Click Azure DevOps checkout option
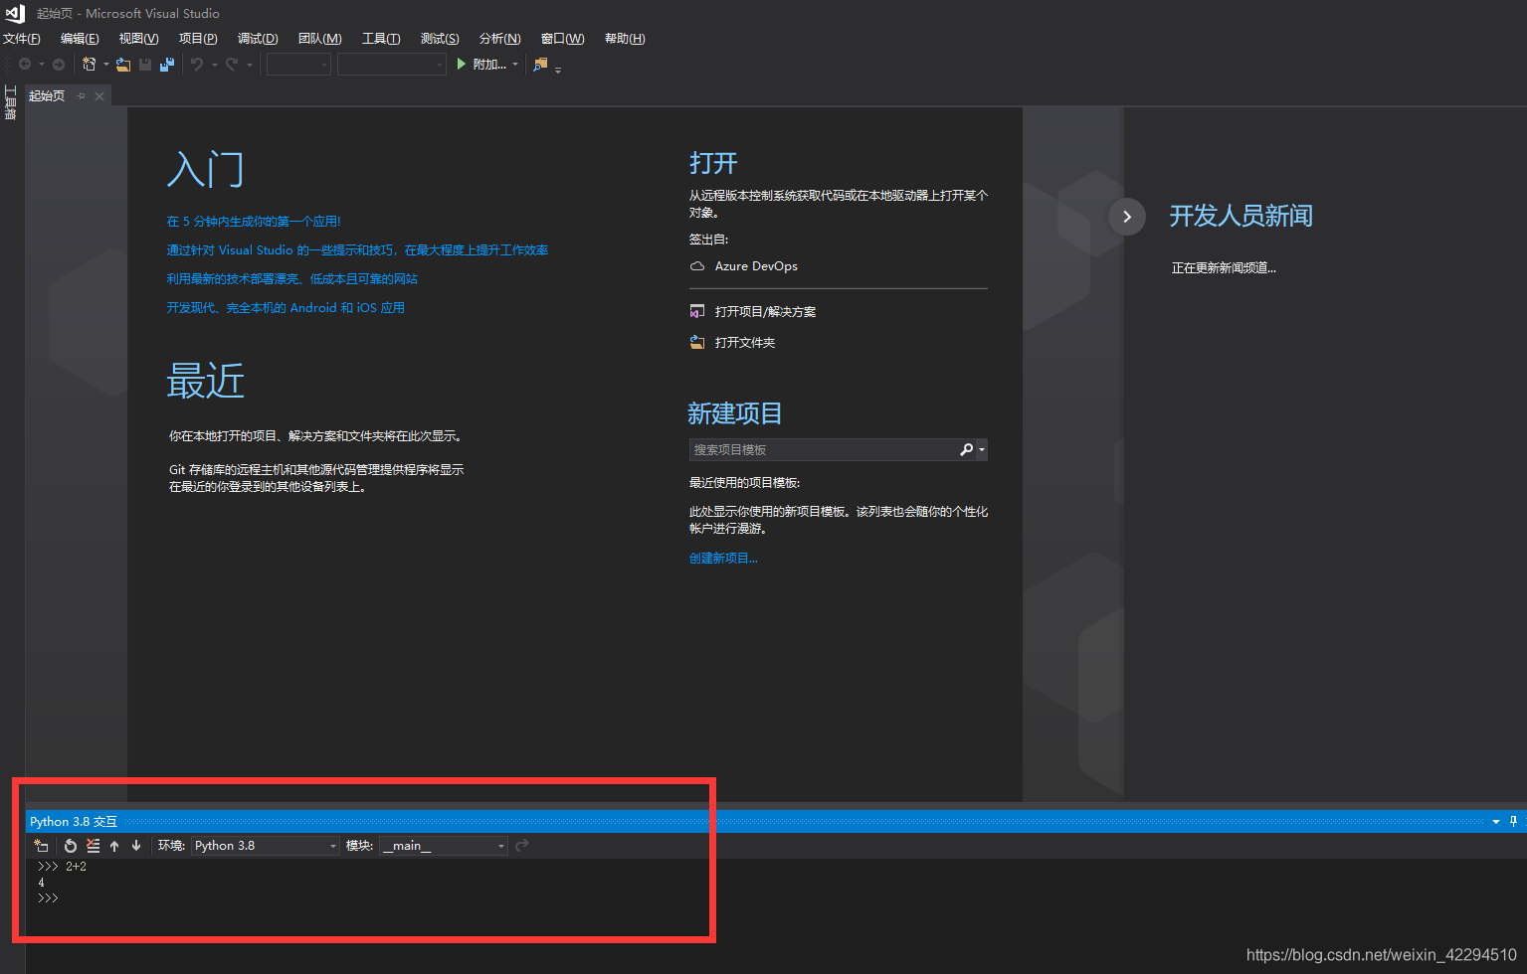The image size is (1527, 974). tap(756, 266)
